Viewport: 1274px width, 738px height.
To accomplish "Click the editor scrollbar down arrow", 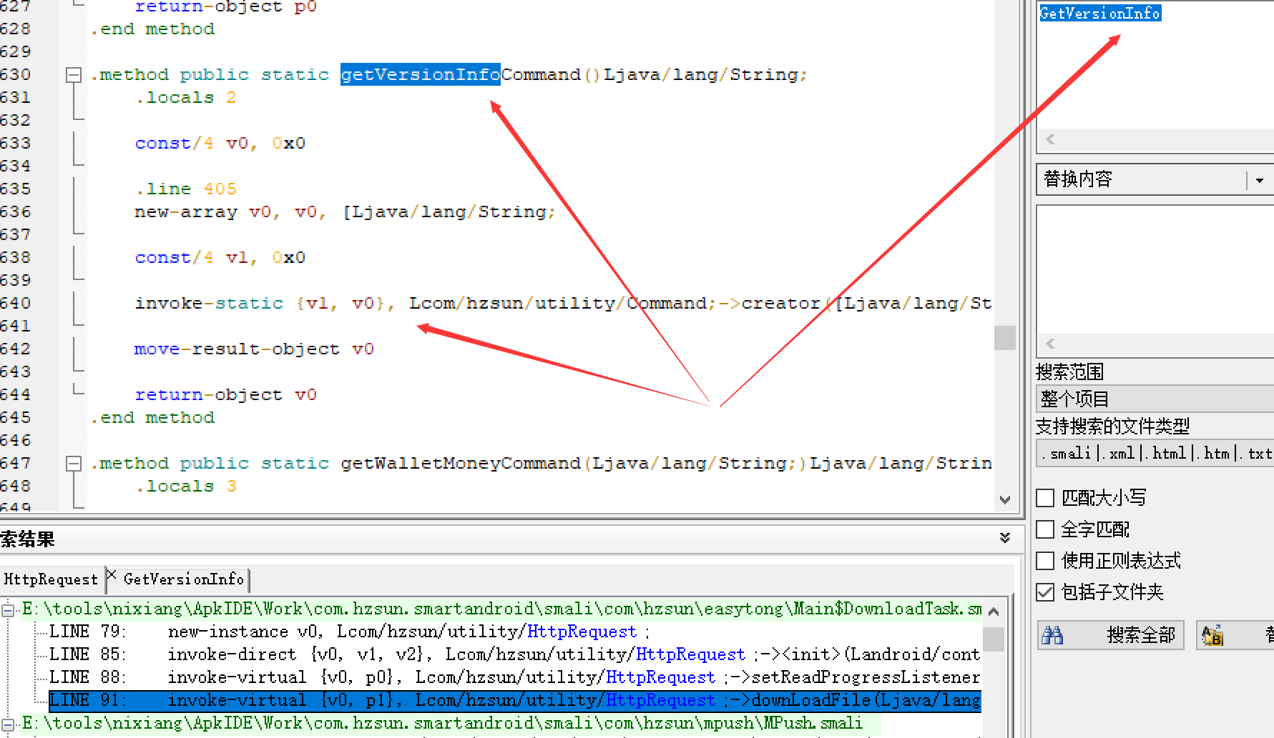I will click(x=1005, y=499).
